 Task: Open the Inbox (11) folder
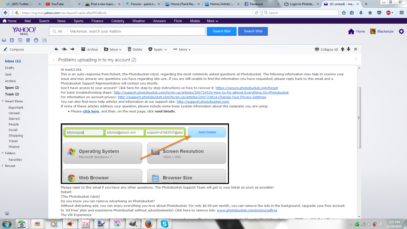13,61
